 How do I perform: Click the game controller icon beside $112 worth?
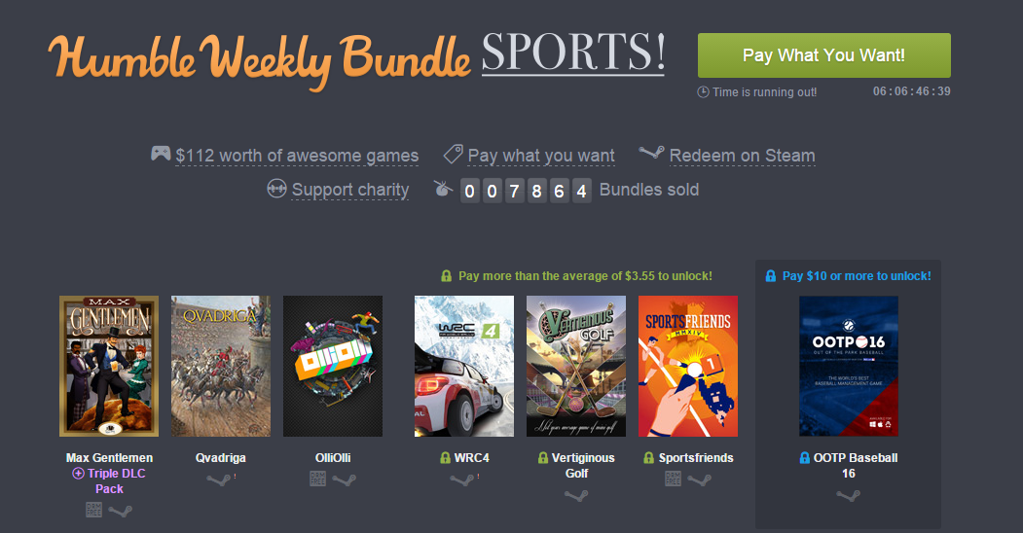click(x=161, y=154)
